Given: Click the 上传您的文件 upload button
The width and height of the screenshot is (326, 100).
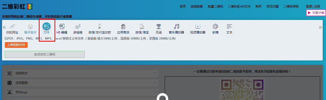Looking at the screenshot, I should [x=16, y=45].
